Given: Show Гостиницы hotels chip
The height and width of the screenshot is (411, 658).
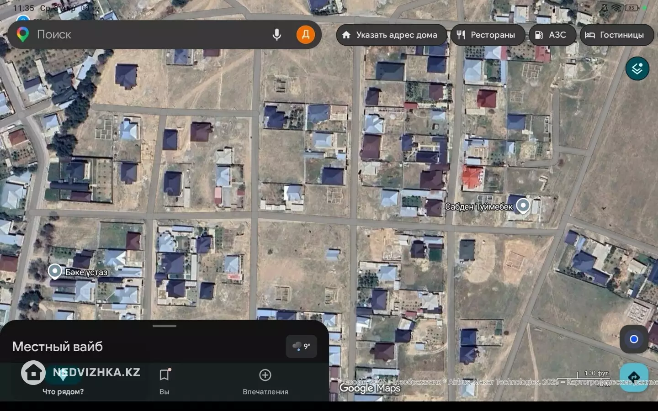Looking at the screenshot, I should (616, 35).
